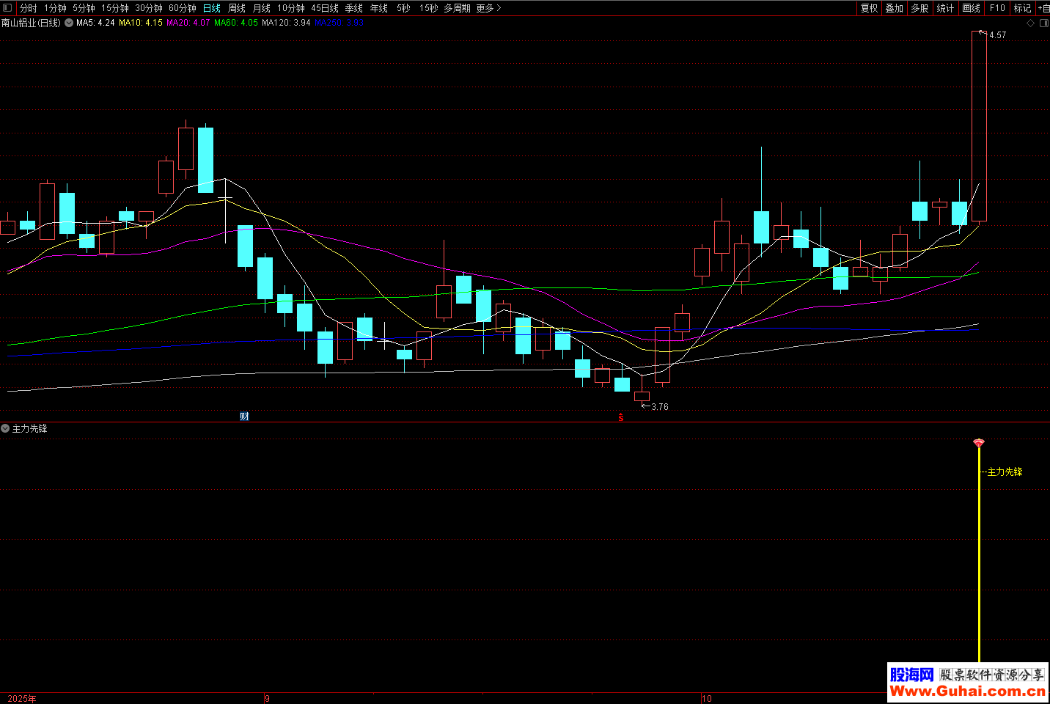Viewport: 1050px width, 704px height.
Task: Toggle the 叠加 overlay option
Action: (x=894, y=8)
